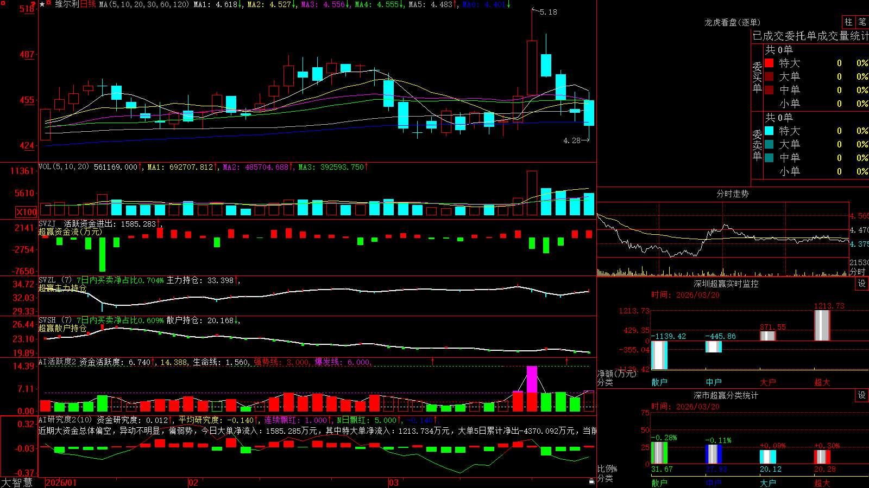The width and height of the screenshot is (869, 488).
Task: Click the red gear icon before stock name
Action: pos(48,3)
